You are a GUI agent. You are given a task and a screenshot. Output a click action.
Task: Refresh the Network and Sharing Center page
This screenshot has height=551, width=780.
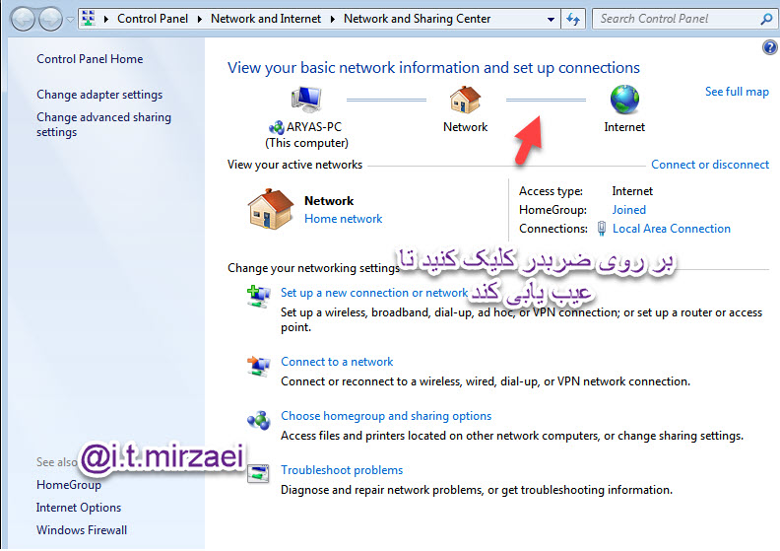coord(573,20)
